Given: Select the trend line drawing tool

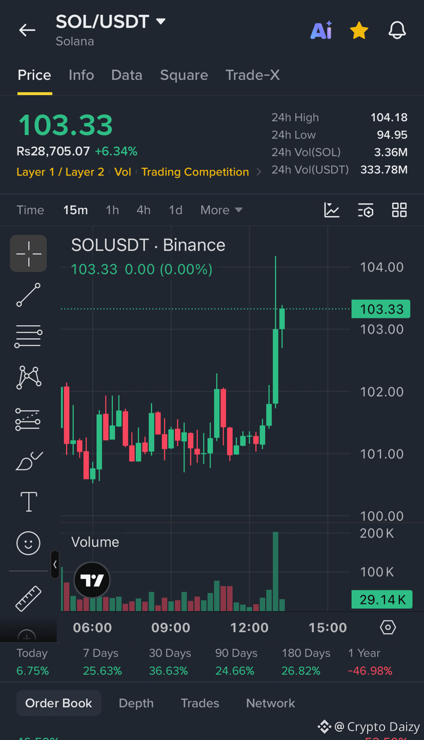Looking at the screenshot, I should (28, 295).
